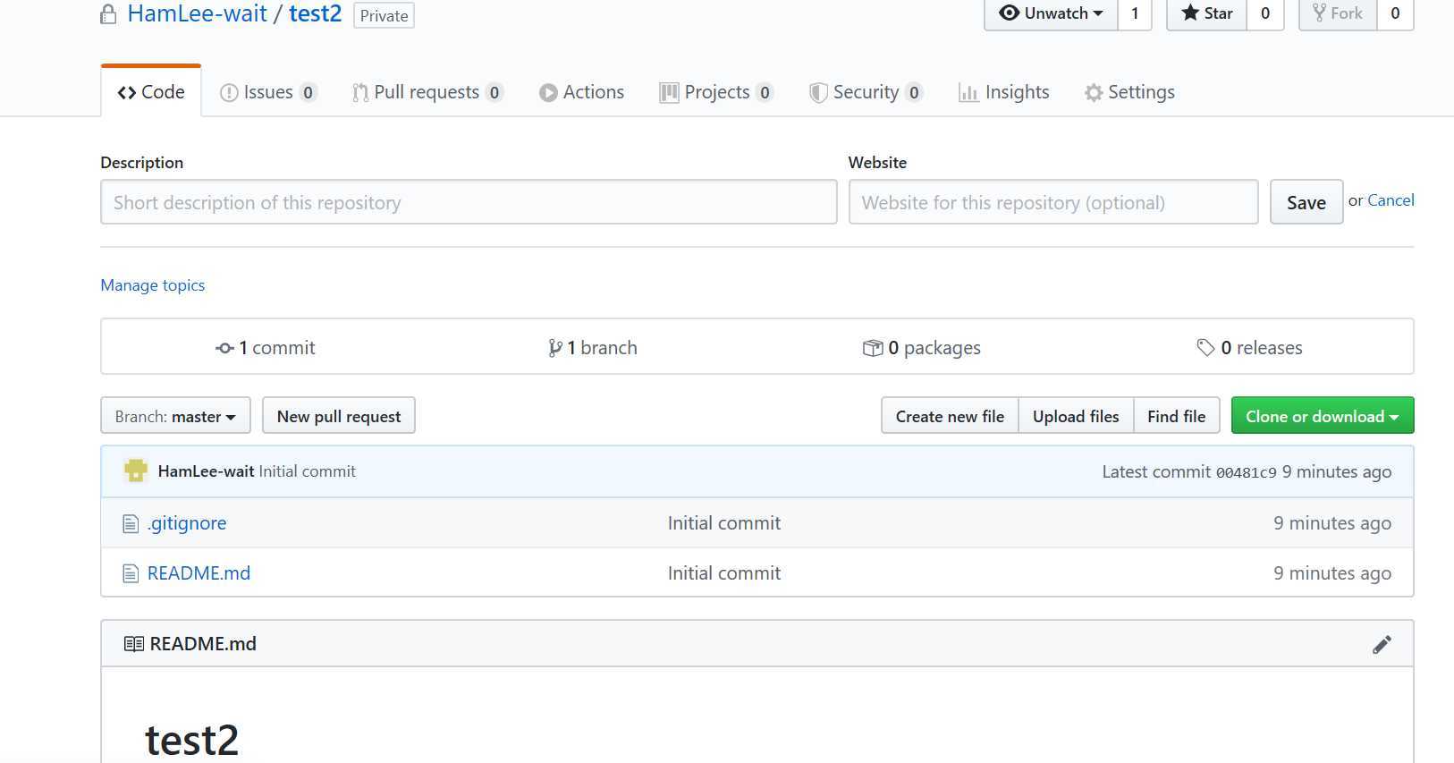Click 'Initial commit' message for README.md
This screenshot has width=1454, height=763.
point(724,573)
